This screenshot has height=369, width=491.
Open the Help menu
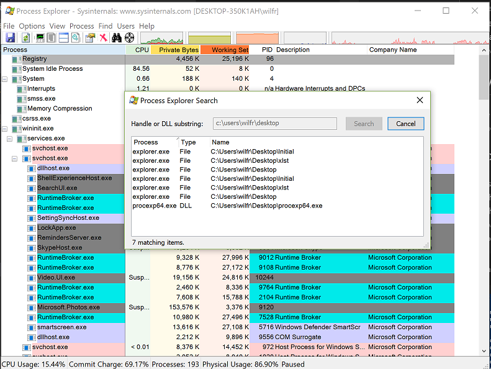(147, 26)
